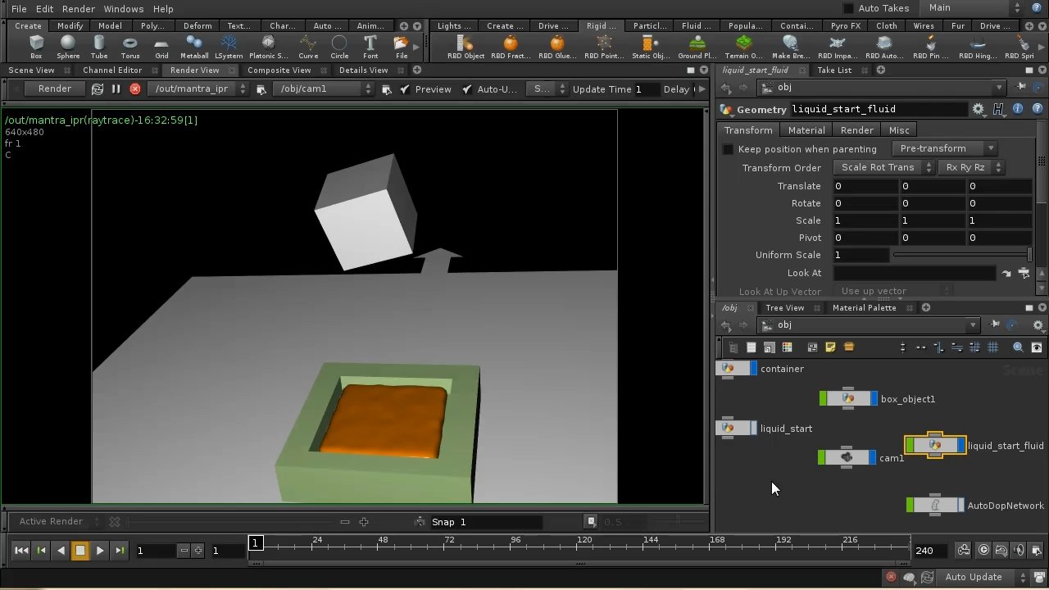Click the Platonic Solids shelf tool

(x=268, y=47)
